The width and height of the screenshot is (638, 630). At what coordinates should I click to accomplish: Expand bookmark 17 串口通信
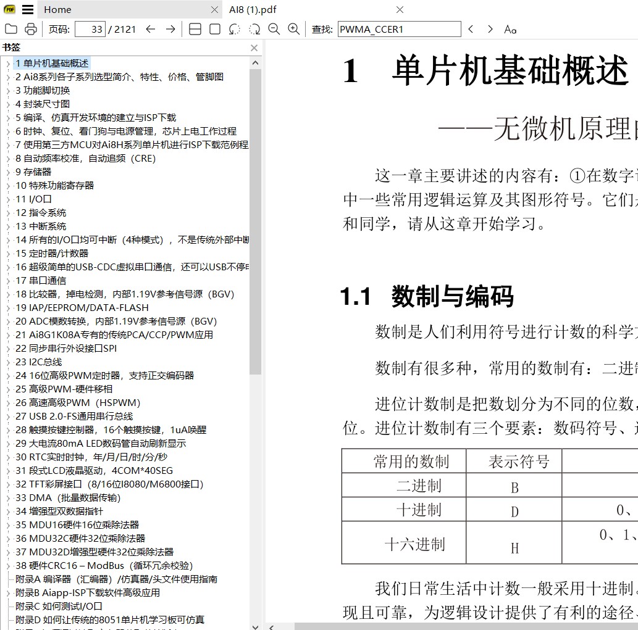[x=8, y=281]
